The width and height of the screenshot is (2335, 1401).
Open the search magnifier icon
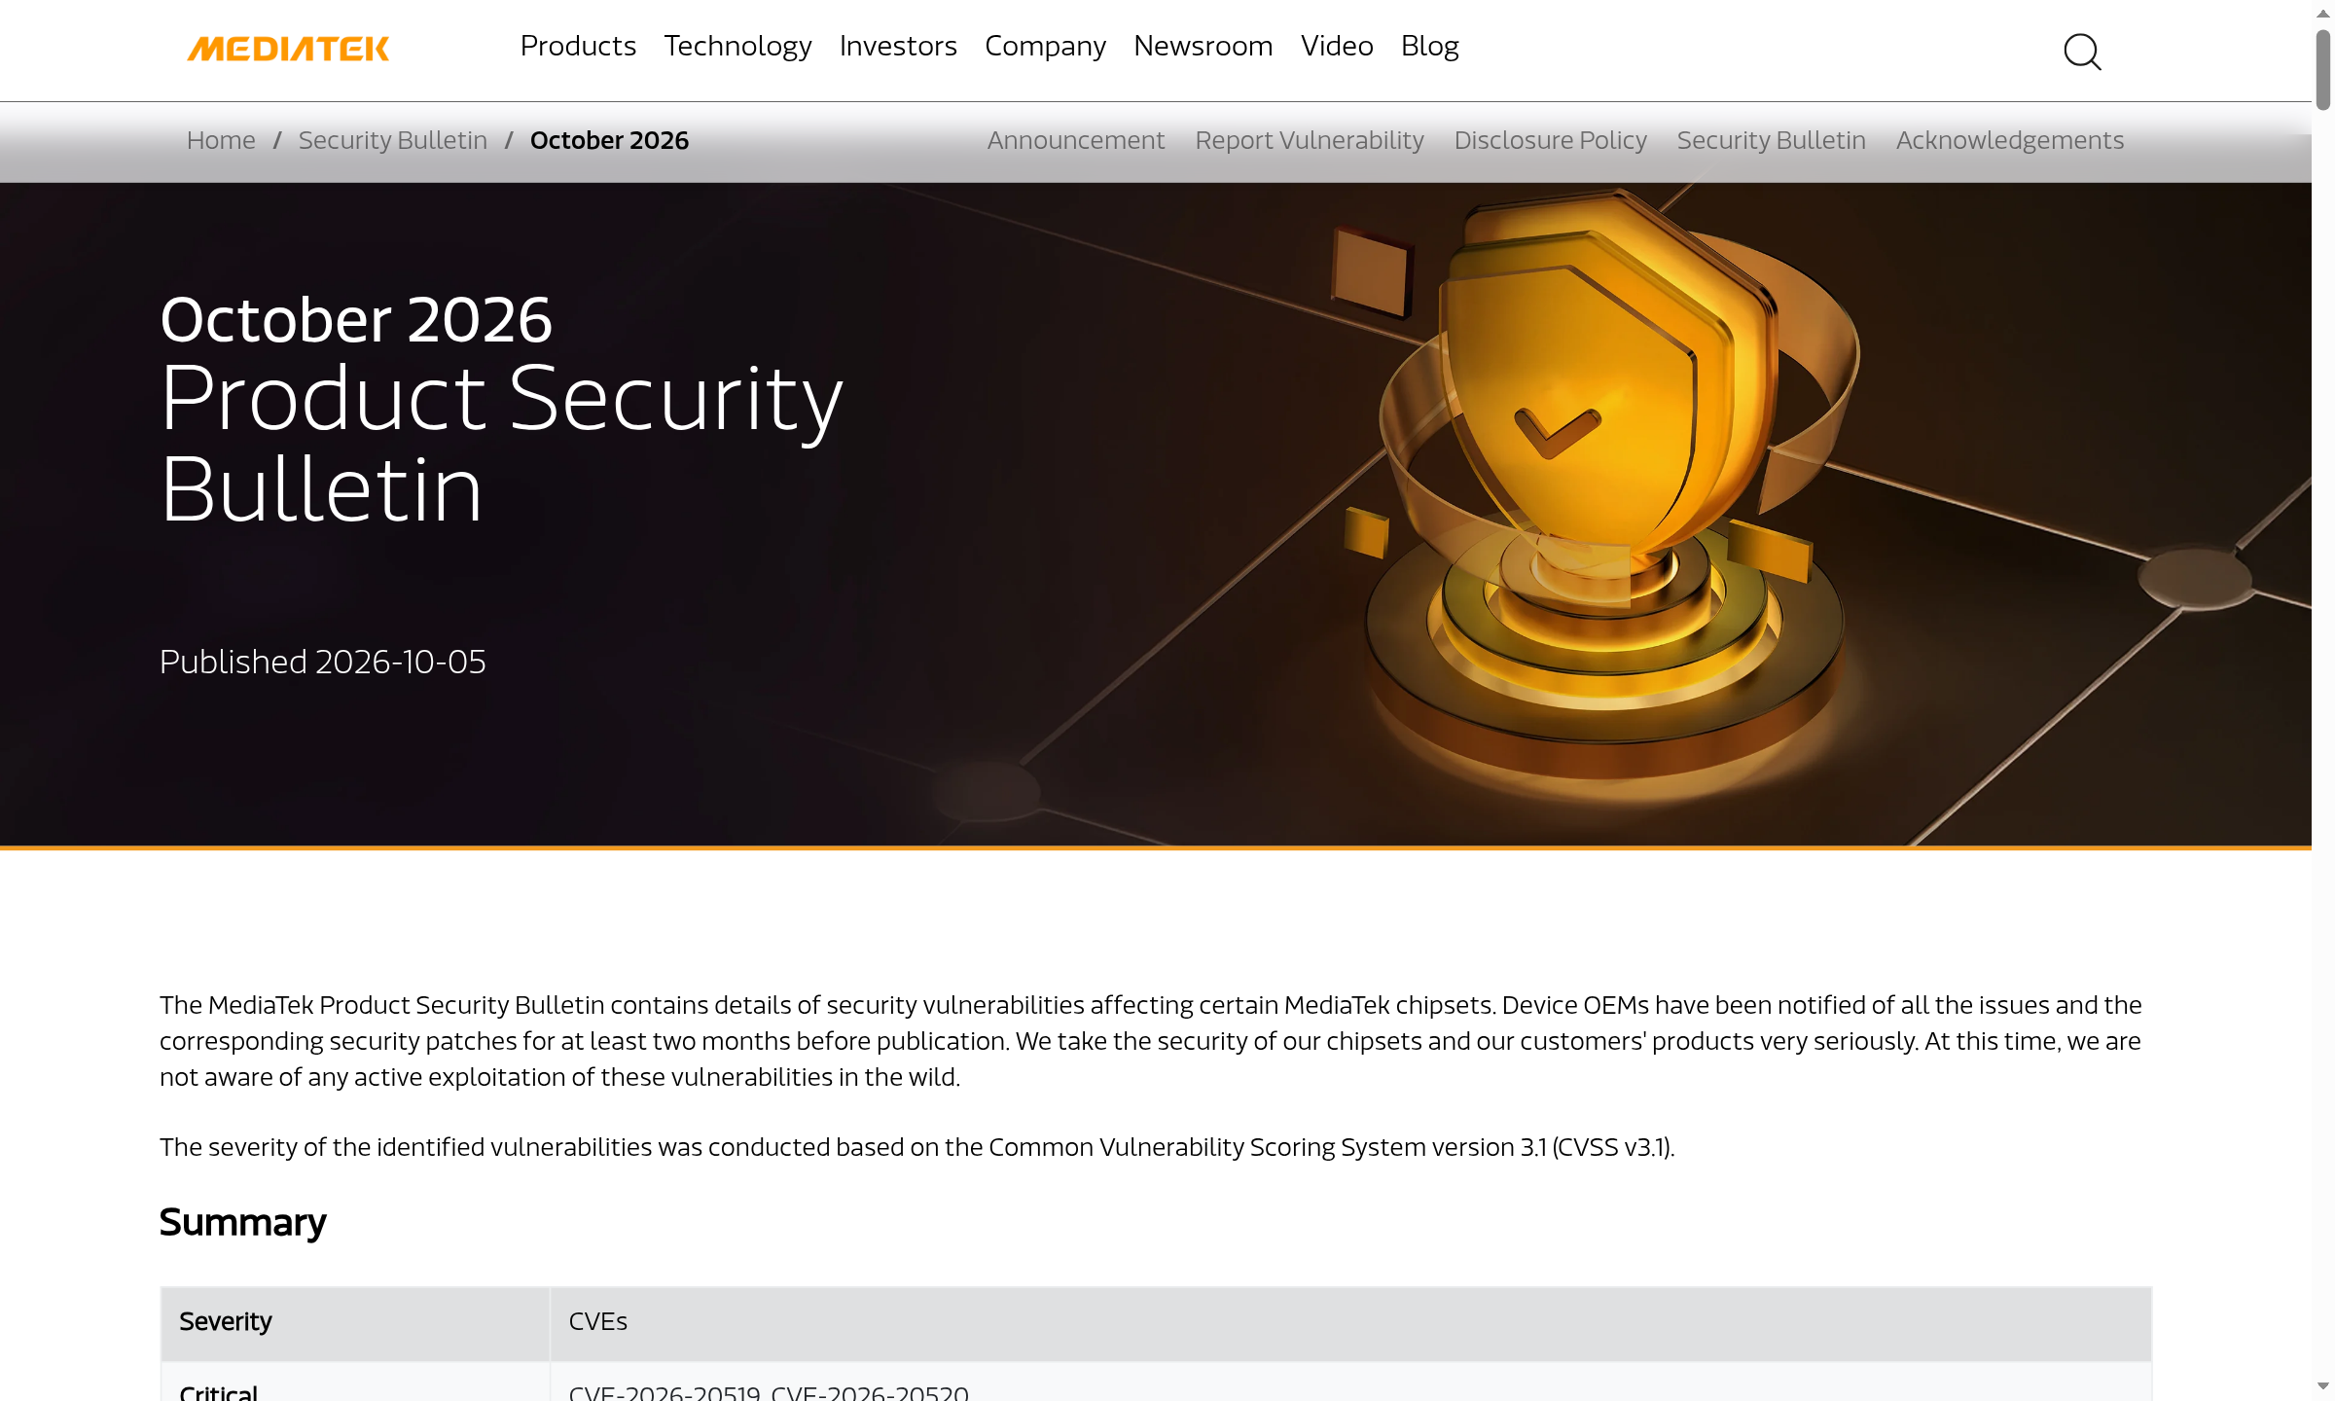point(2082,52)
